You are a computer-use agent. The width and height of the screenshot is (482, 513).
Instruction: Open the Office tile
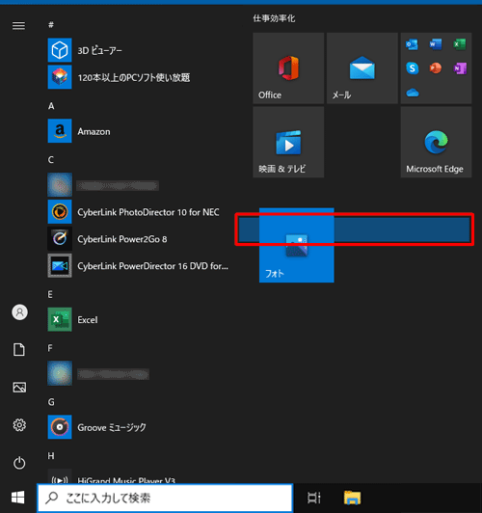pos(288,68)
